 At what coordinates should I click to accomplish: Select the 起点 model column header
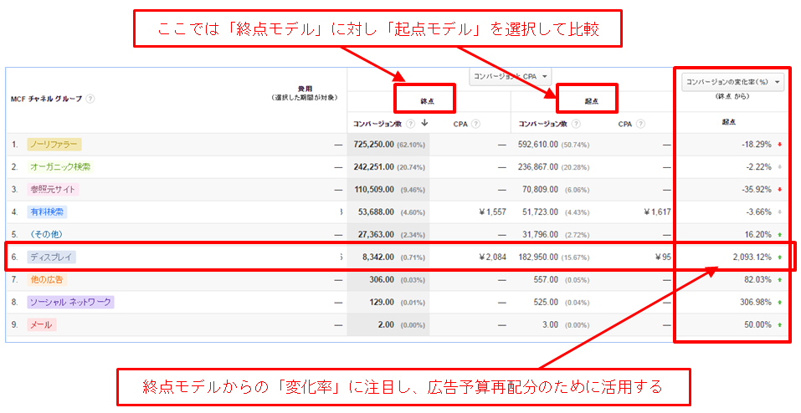592,100
